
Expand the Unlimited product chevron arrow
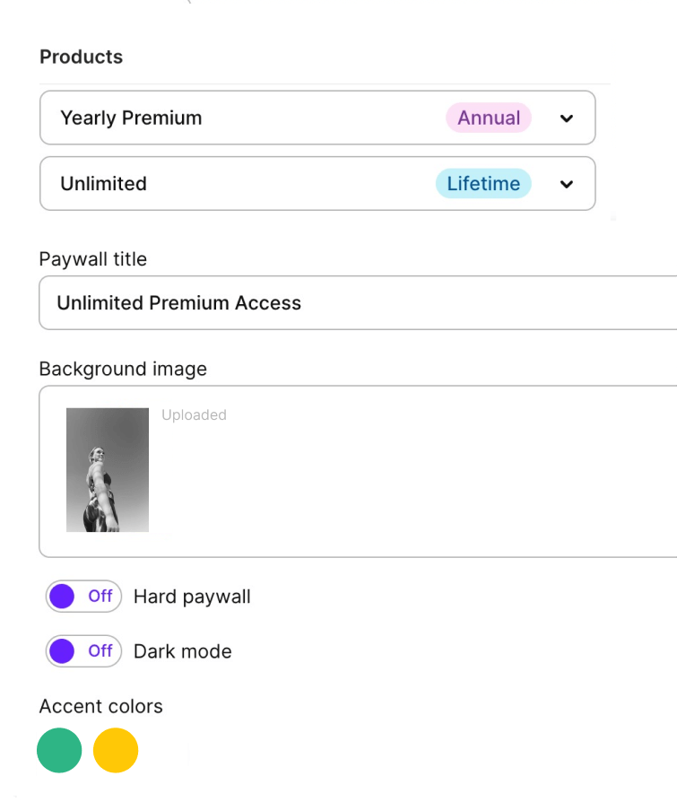(566, 184)
